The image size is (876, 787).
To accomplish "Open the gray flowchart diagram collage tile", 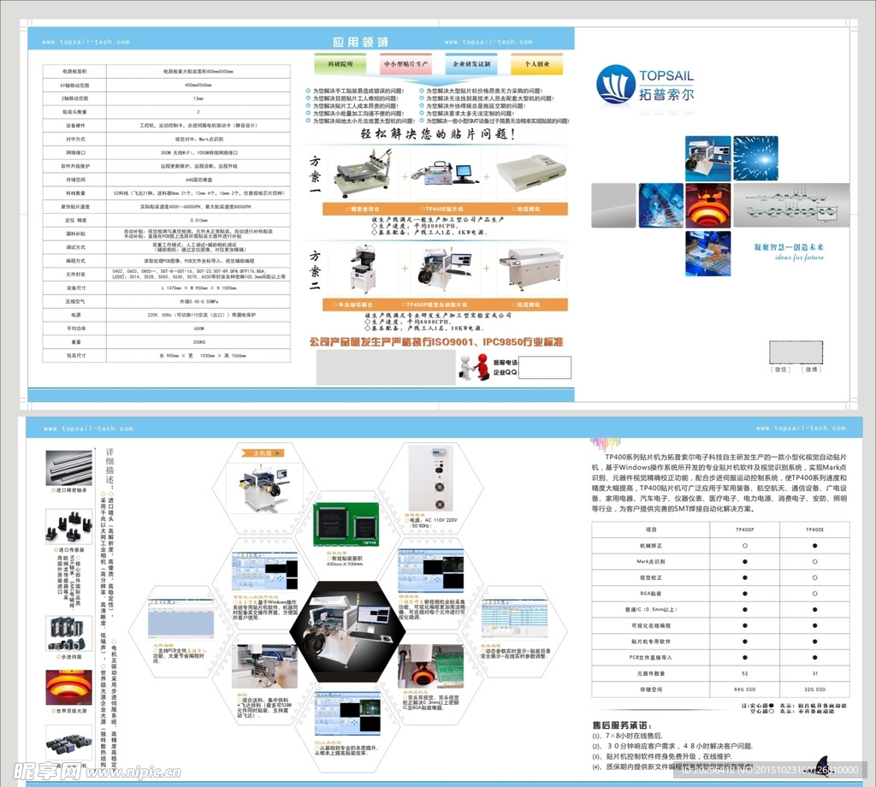I will pos(791,205).
